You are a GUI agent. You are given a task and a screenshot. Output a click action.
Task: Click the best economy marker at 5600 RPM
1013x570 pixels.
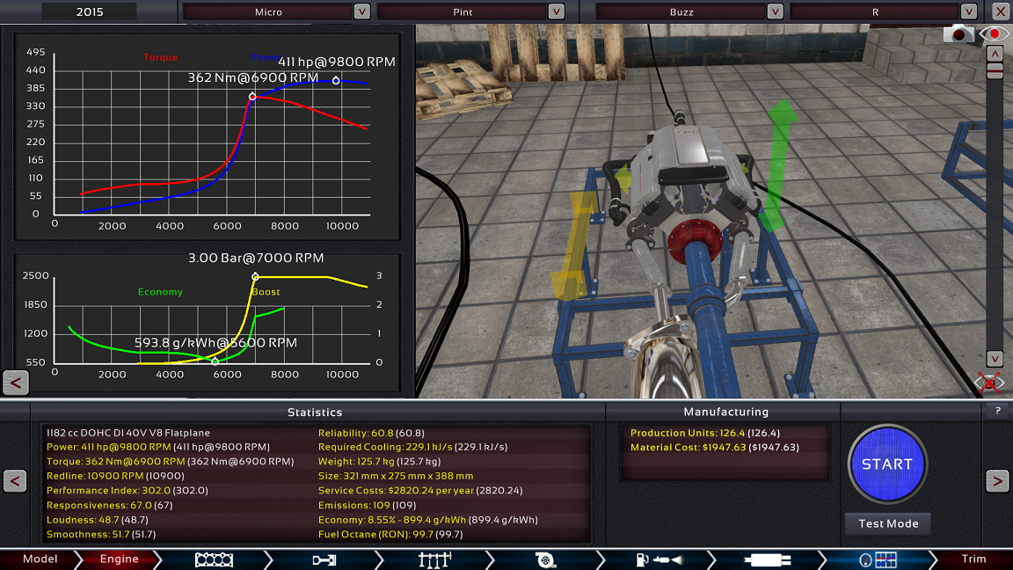(x=215, y=362)
